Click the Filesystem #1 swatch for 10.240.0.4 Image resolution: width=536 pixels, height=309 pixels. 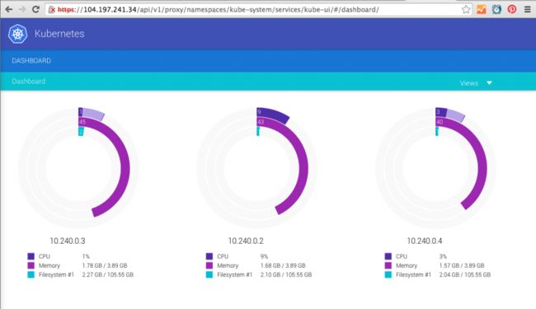click(x=388, y=274)
